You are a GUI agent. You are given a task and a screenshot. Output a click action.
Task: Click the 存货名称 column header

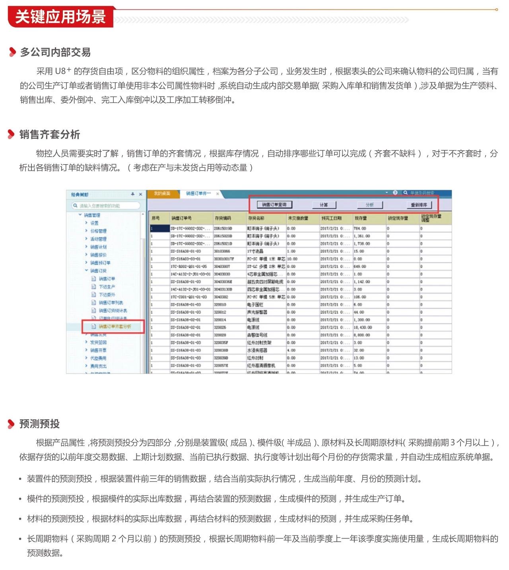[x=266, y=218]
